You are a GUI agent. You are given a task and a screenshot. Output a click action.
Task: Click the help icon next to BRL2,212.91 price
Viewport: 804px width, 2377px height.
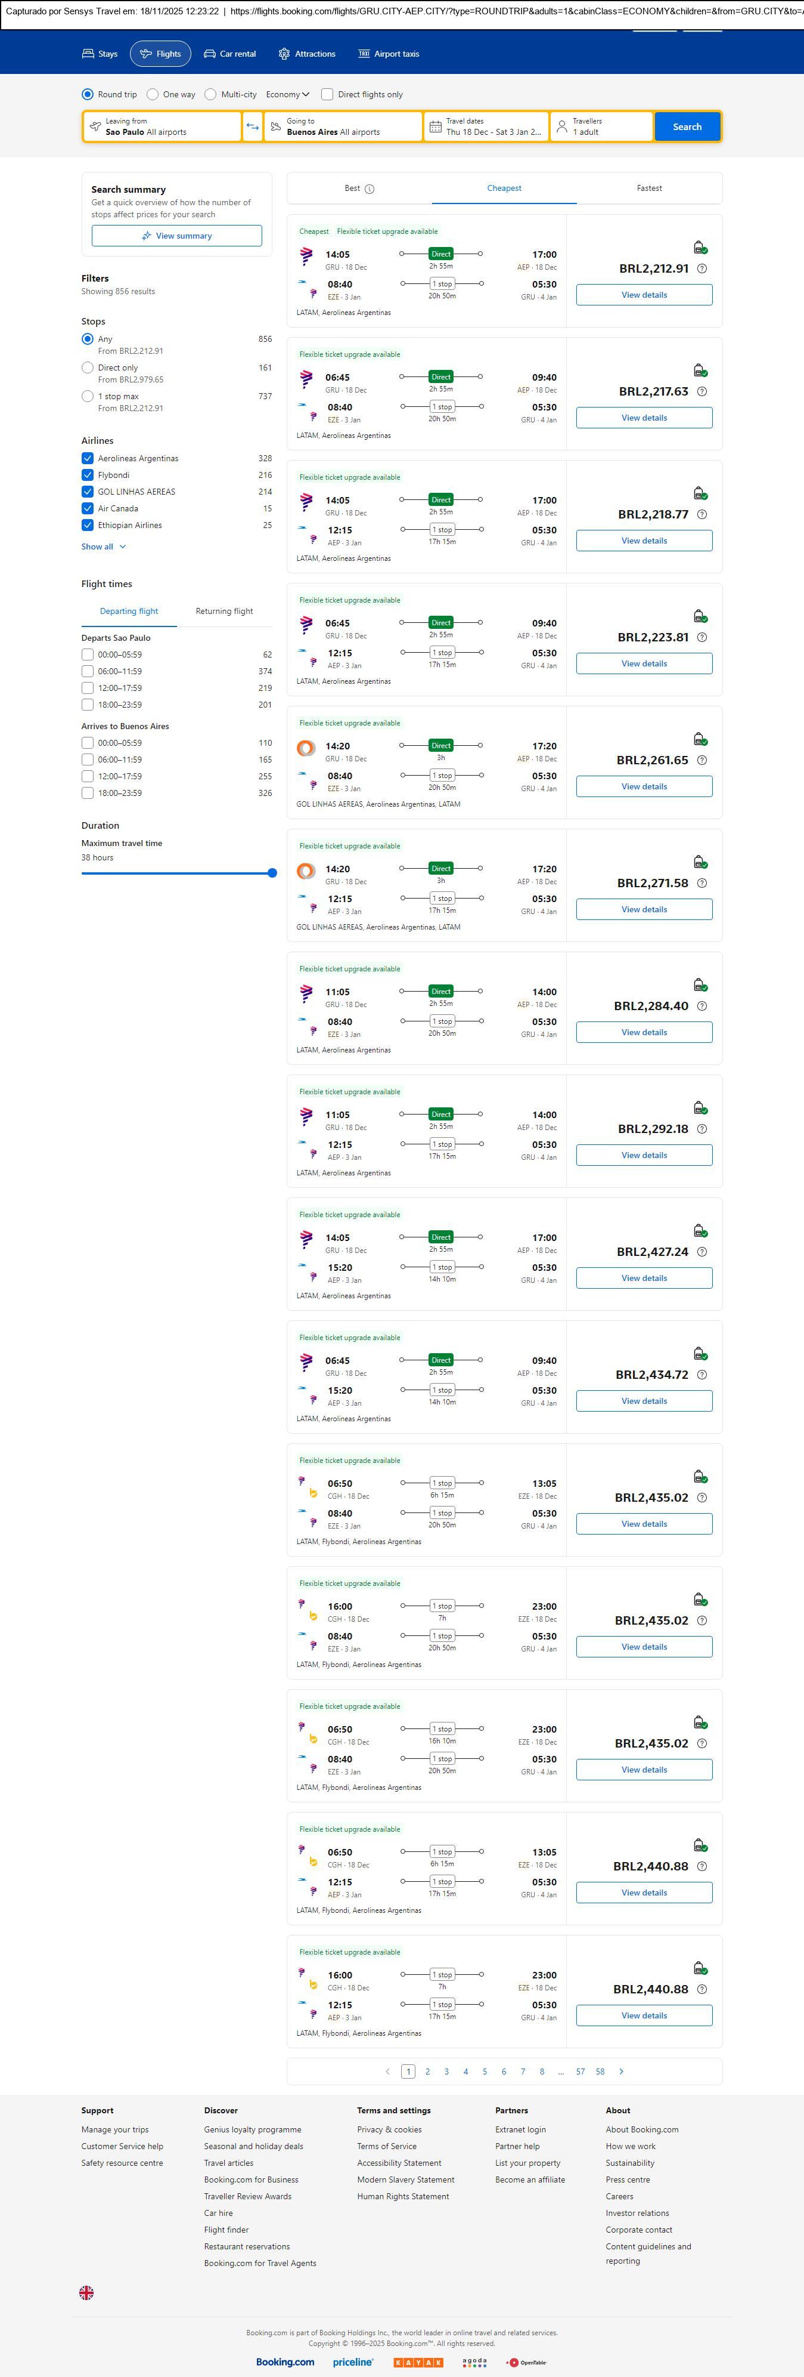pos(701,268)
